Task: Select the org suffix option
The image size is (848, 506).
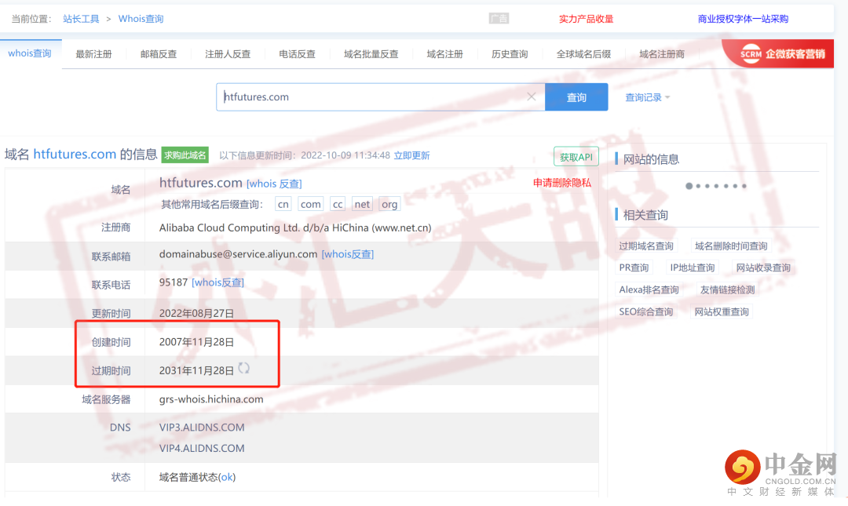Action: 389,204
